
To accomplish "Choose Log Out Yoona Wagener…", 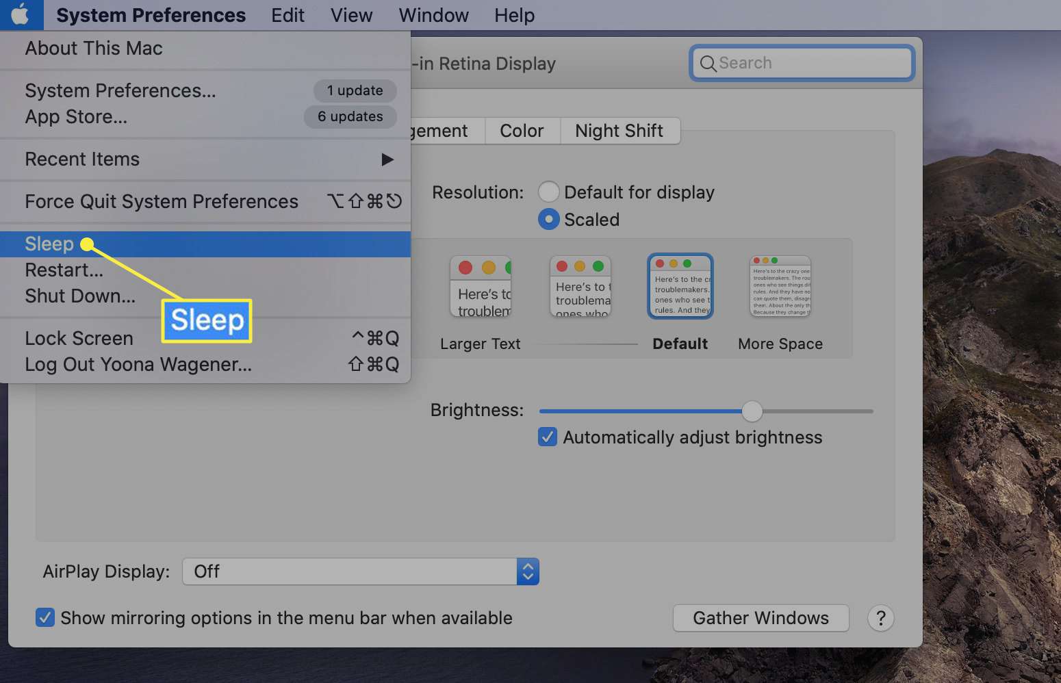I will (205, 364).
